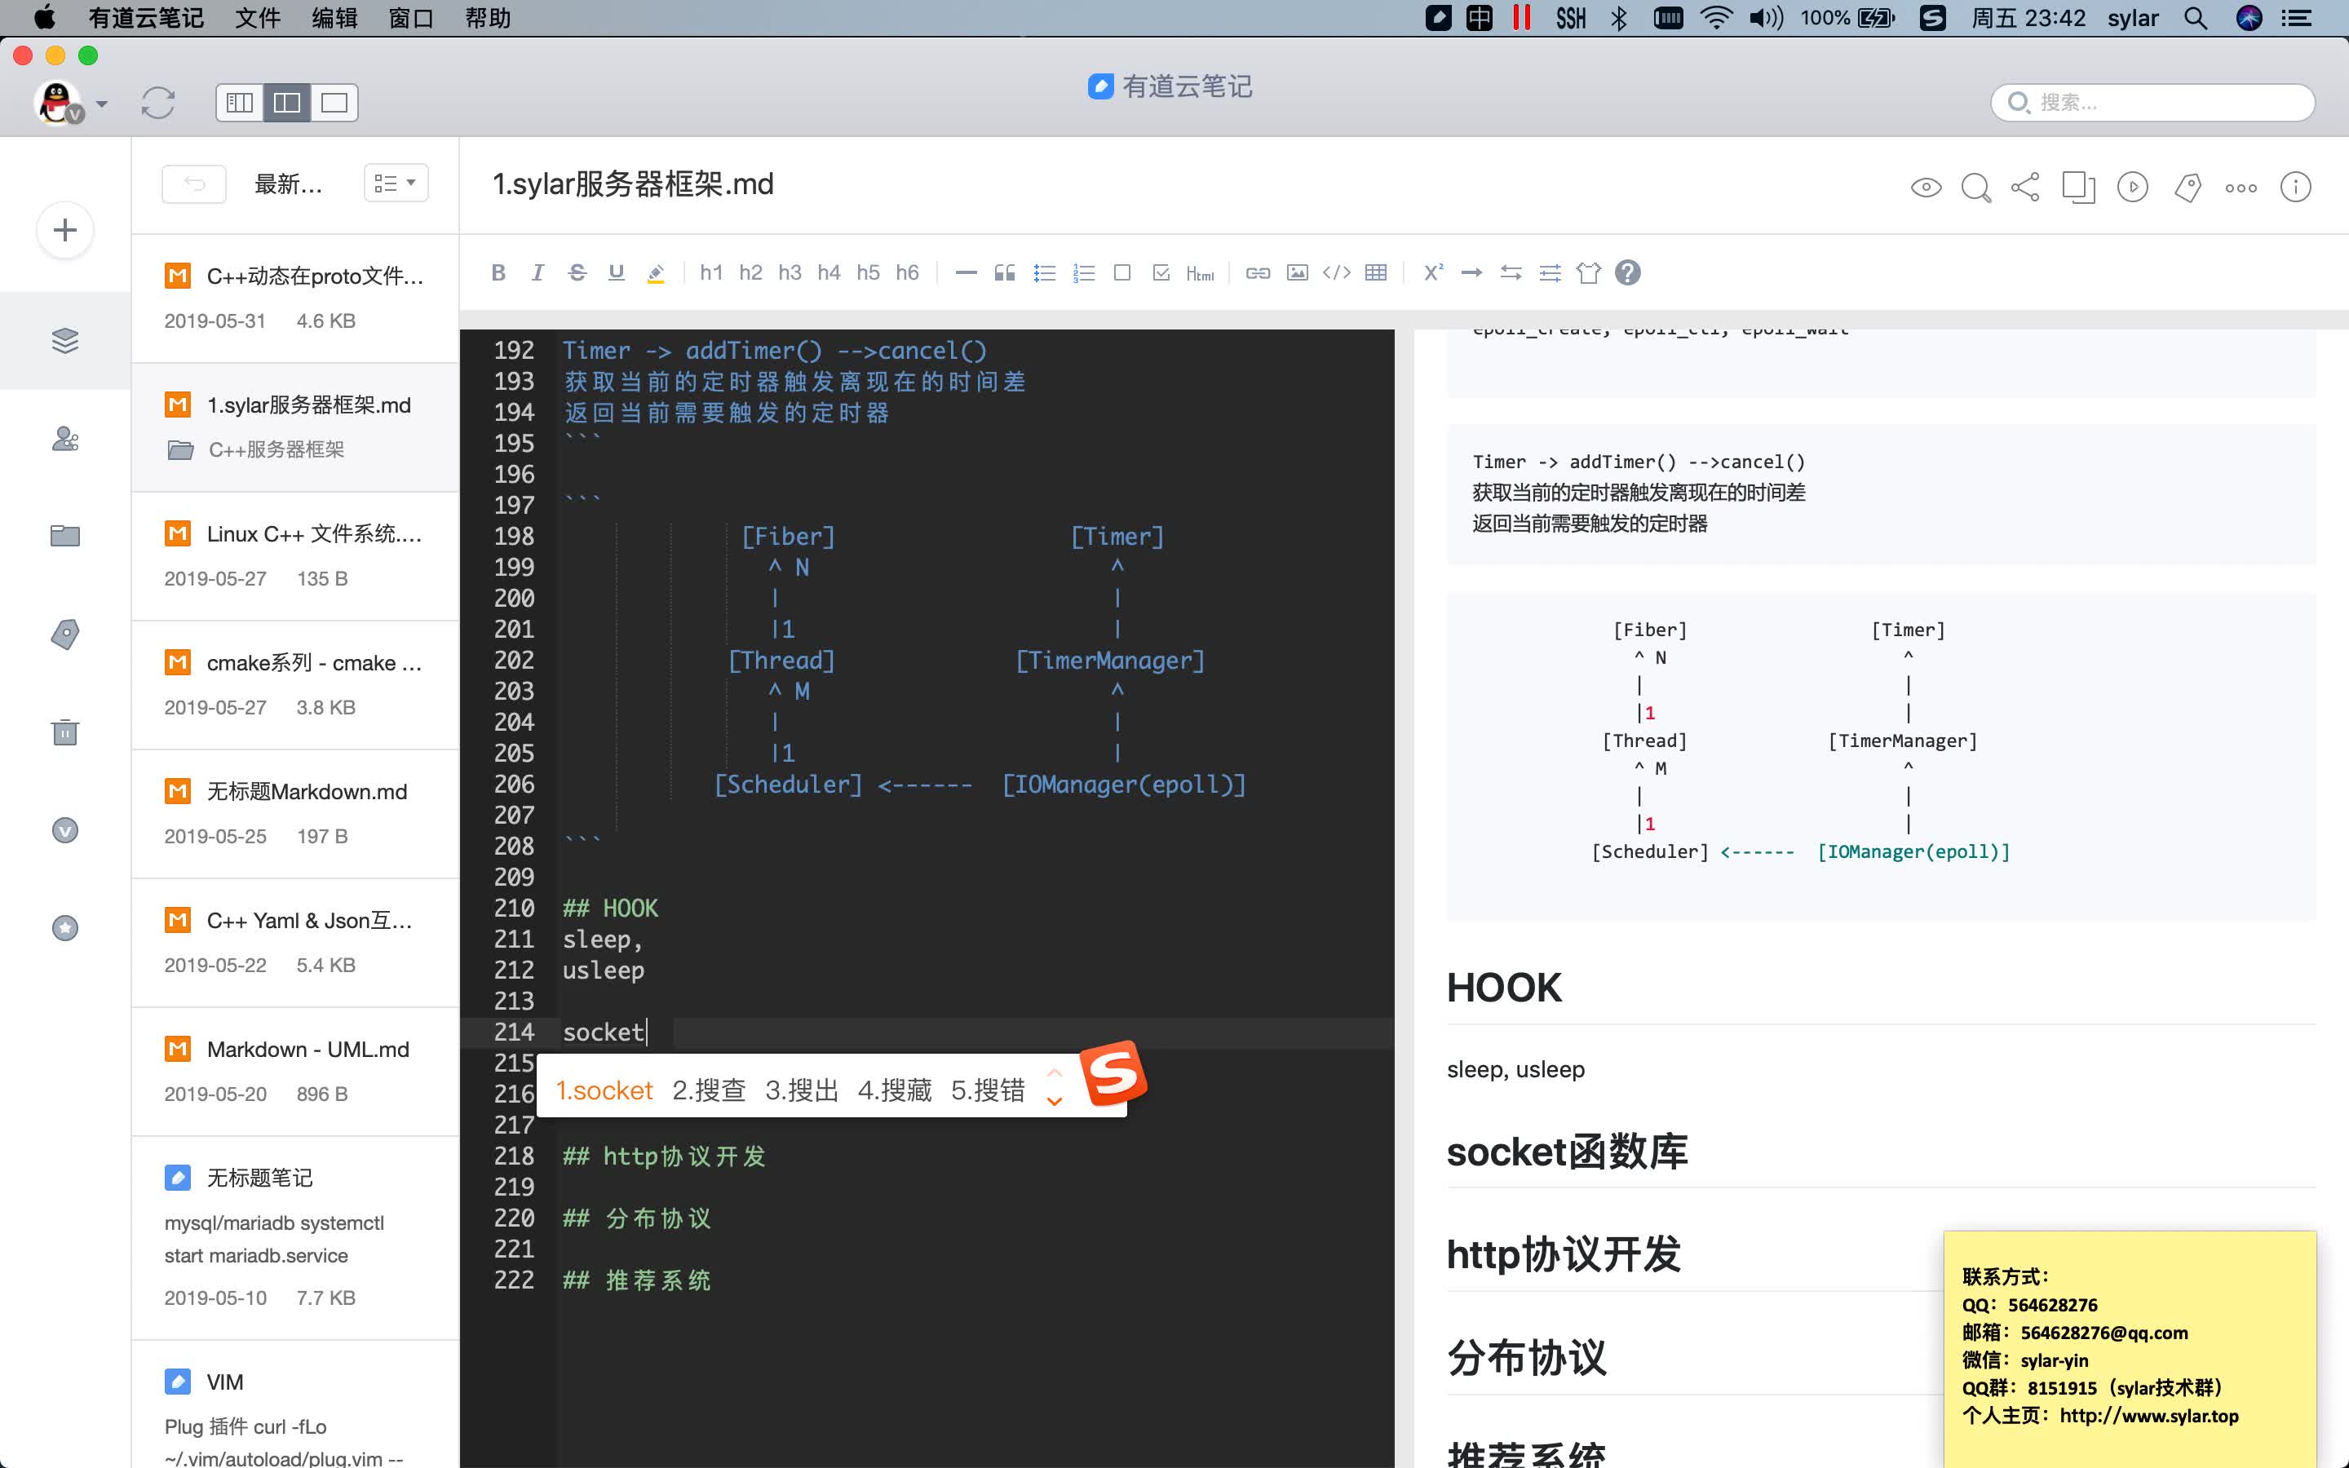Open note C++动态在proto文件
Image resolution: width=2349 pixels, height=1468 pixels.
click(x=295, y=298)
